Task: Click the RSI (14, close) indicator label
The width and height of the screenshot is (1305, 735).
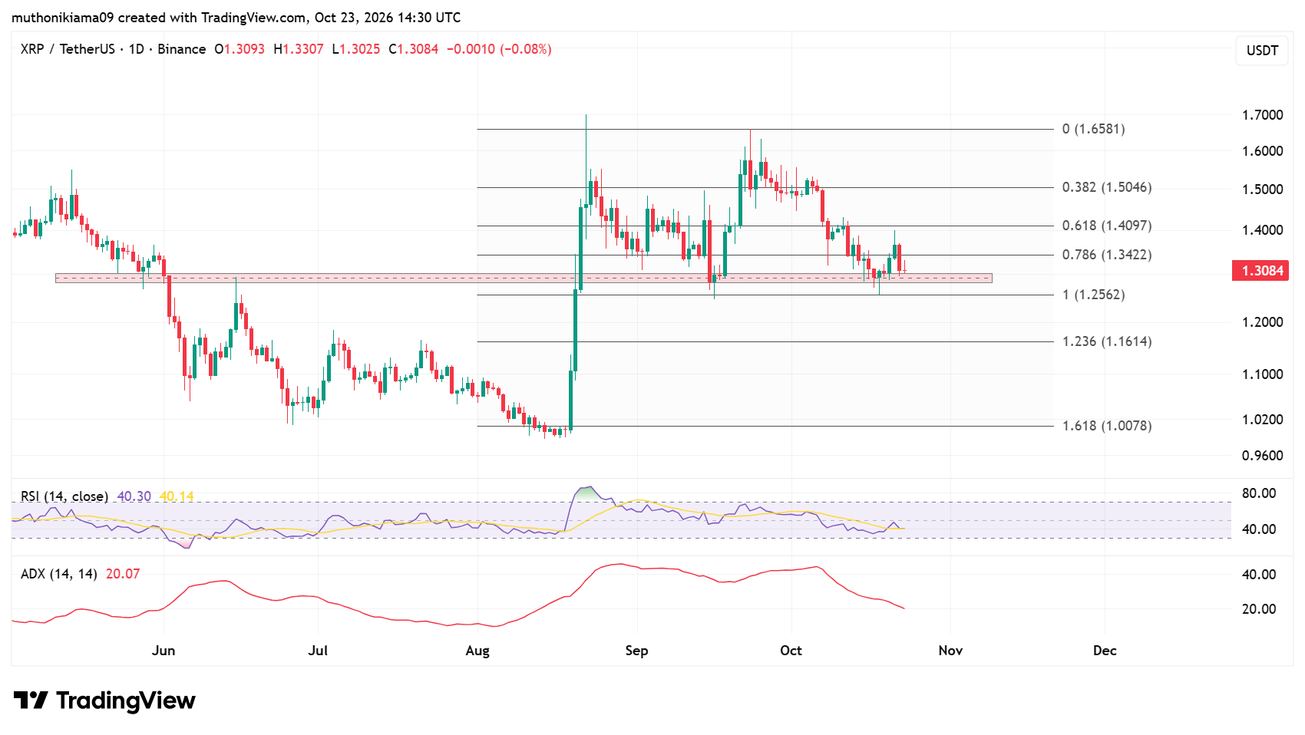Action: click(x=64, y=496)
